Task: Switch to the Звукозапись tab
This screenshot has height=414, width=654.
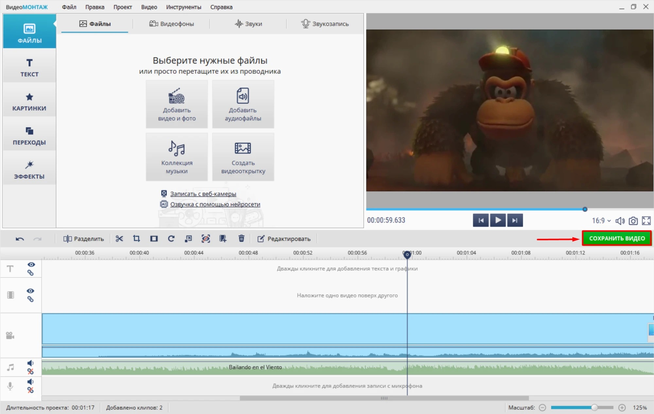Action: 325,24
